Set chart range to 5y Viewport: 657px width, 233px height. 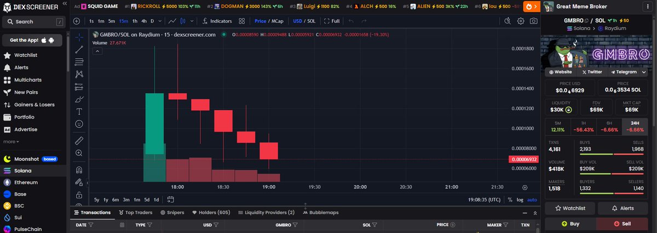(x=96, y=200)
